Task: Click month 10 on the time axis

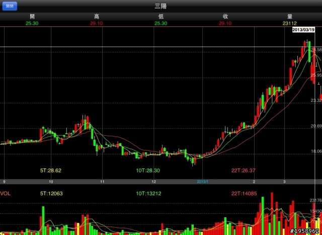Action: (51, 182)
